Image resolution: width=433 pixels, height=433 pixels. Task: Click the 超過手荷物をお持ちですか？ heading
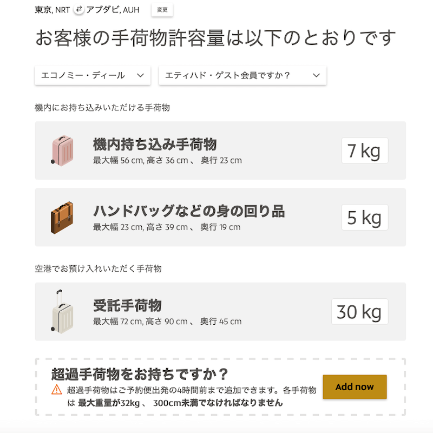[x=140, y=374]
